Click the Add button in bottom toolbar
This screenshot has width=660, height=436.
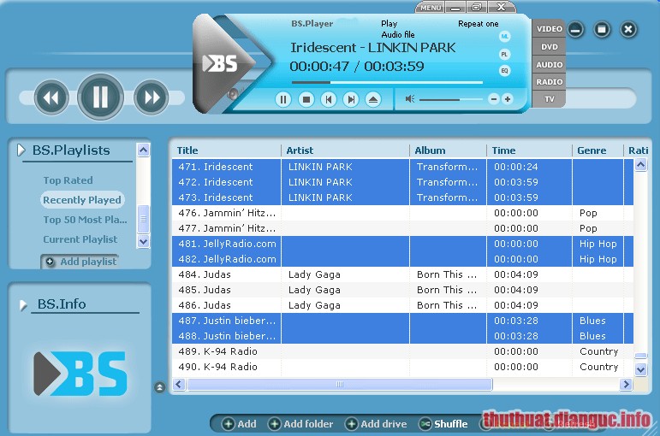pyautogui.click(x=240, y=424)
